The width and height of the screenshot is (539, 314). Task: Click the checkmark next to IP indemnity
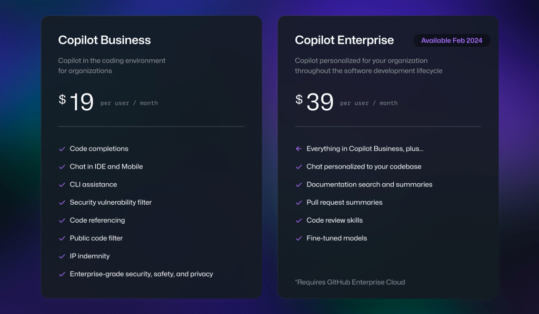pos(62,256)
